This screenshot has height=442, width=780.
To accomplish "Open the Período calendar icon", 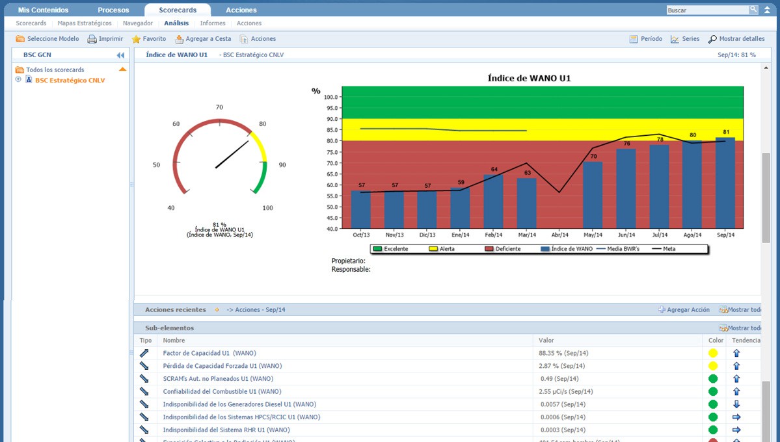I will pyautogui.click(x=634, y=39).
